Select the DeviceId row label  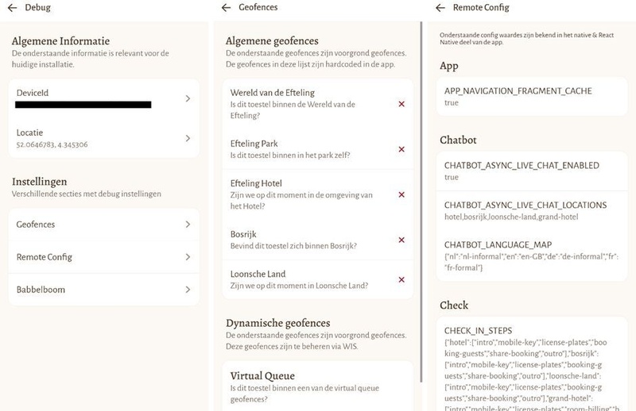(x=33, y=93)
